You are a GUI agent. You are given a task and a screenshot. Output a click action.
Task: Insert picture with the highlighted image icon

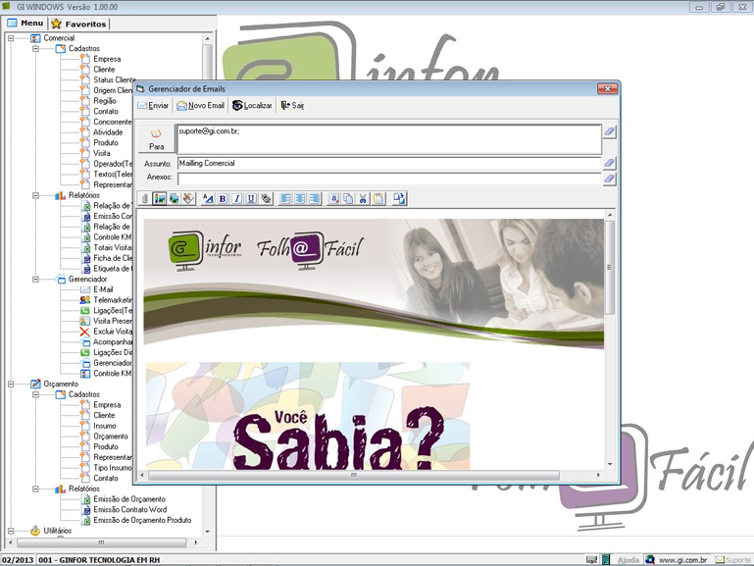[x=159, y=198]
